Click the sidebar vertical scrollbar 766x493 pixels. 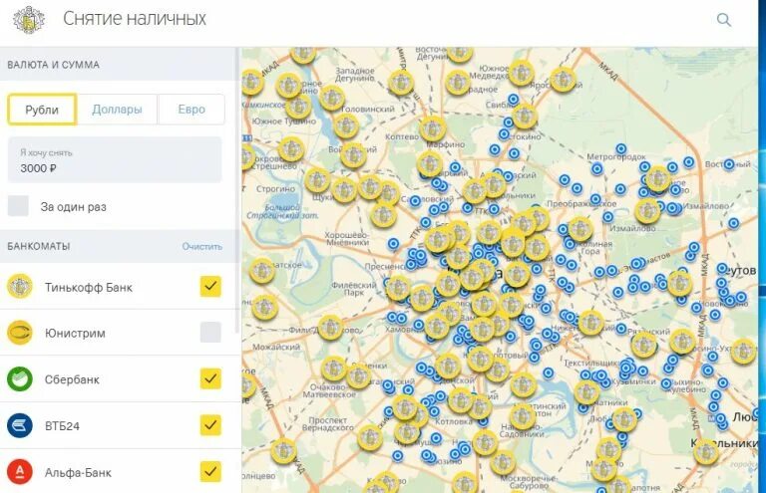[238, 190]
